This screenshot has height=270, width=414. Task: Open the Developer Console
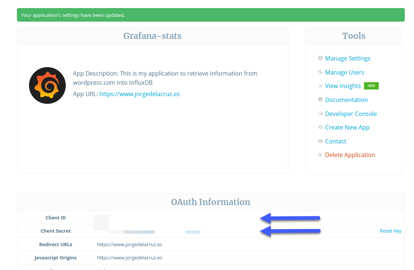coord(350,114)
